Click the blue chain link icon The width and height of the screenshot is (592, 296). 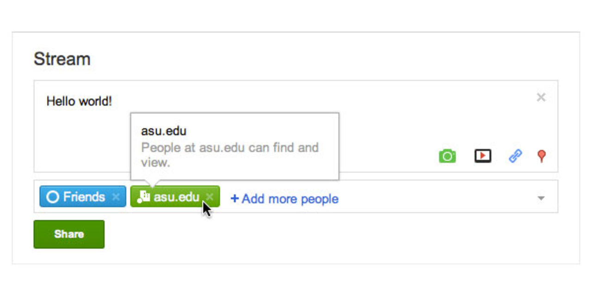coord(515,156)
